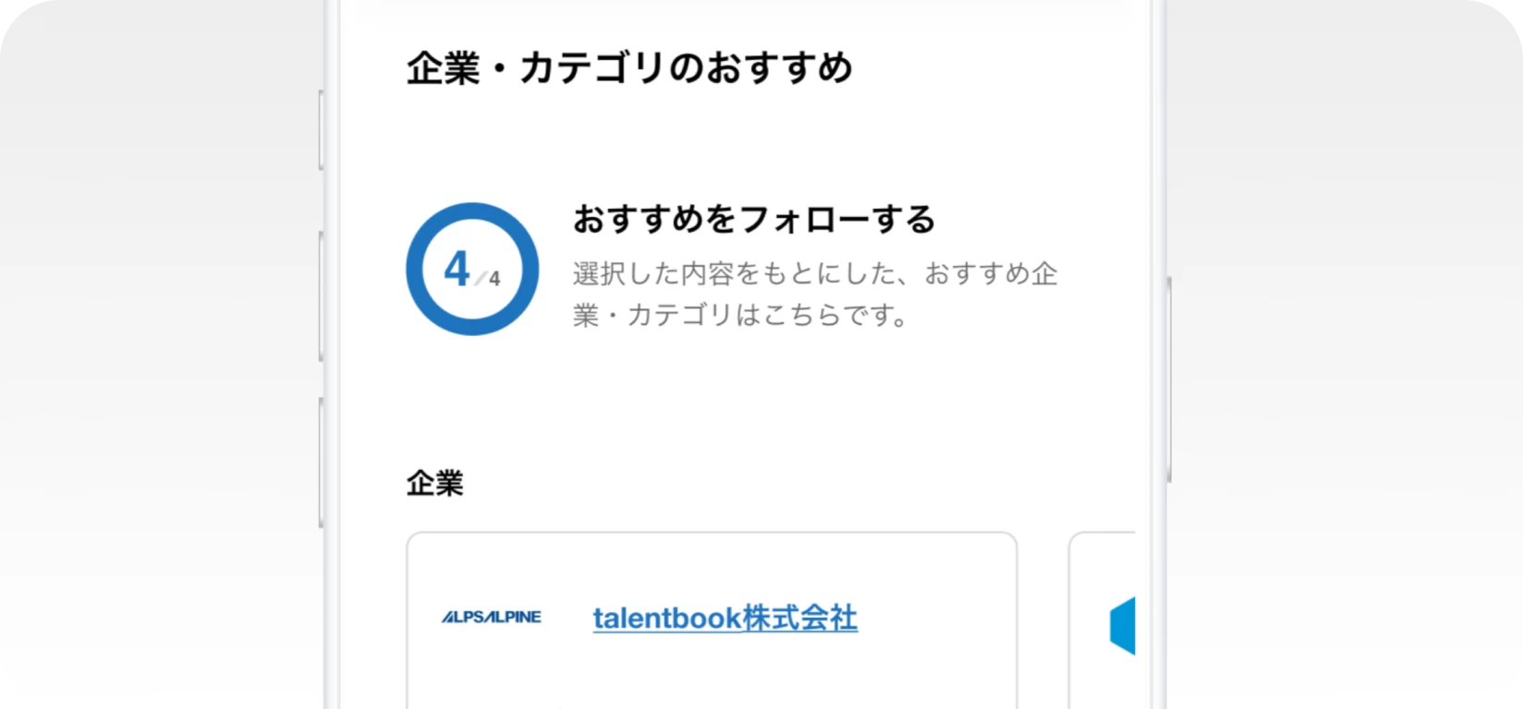Click the ALPSALPINE brand mark on the card
1523x709 pixels.
click(x=489, y=617)
